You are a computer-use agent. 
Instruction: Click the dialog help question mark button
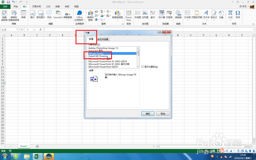coord(160,32)
